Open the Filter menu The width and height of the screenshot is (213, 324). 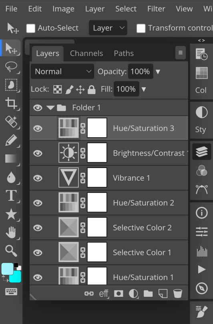(156, 9)
